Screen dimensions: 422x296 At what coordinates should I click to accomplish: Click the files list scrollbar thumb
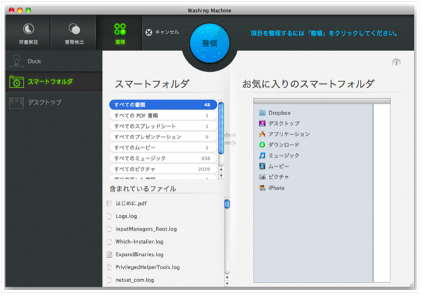227,204
